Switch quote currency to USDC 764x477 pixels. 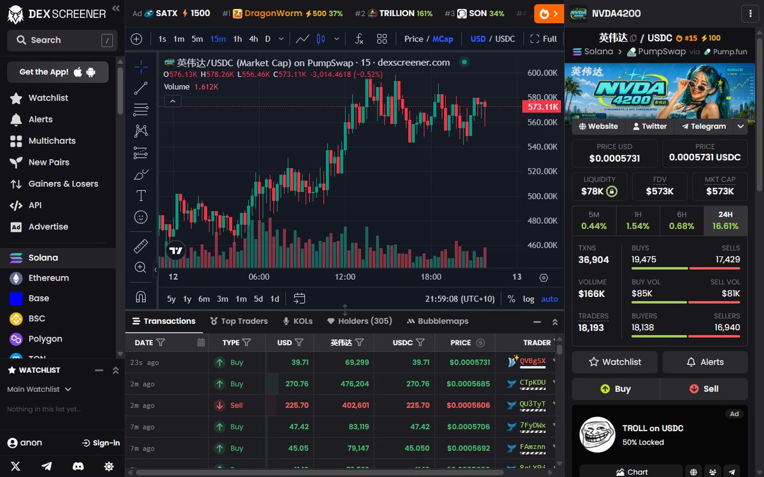505,39
